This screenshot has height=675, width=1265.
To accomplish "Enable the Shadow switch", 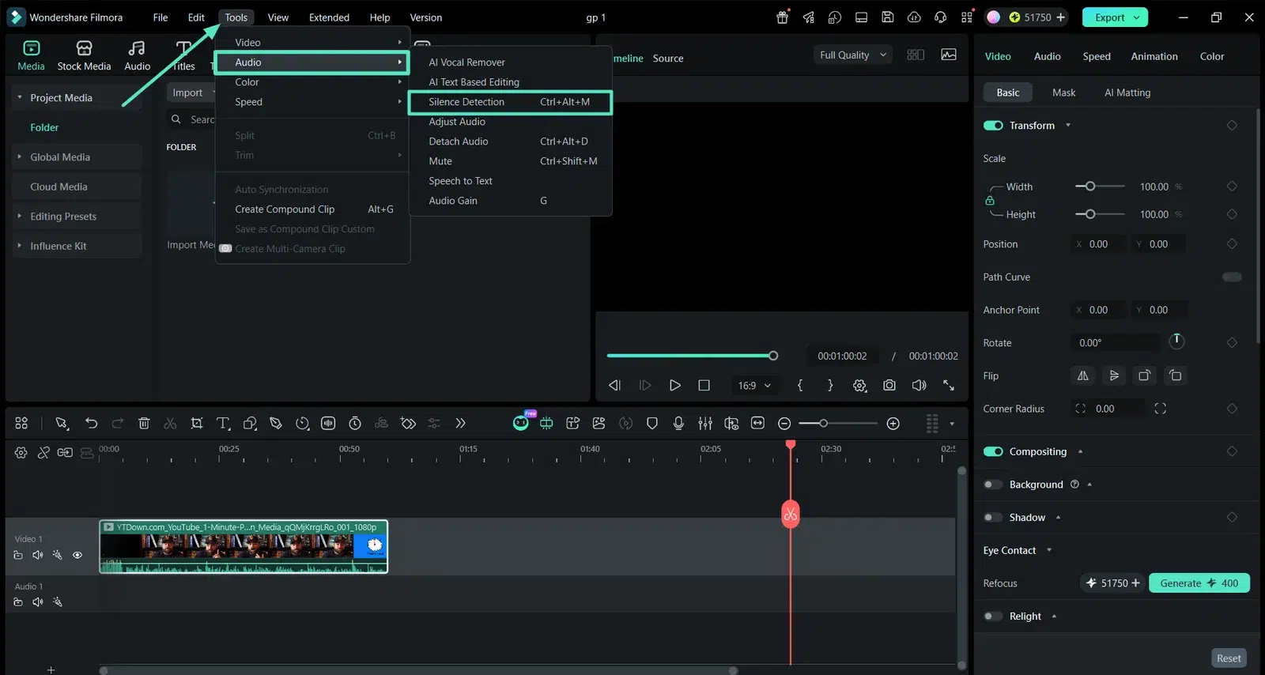I will point(993,518).
